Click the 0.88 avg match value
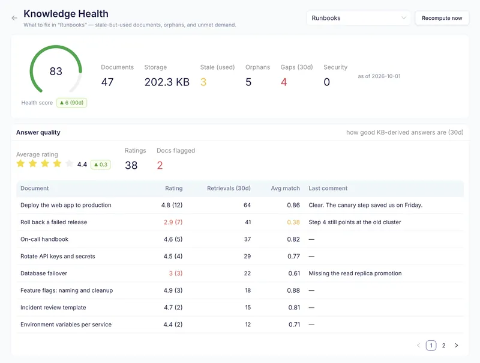 [293, 290]
